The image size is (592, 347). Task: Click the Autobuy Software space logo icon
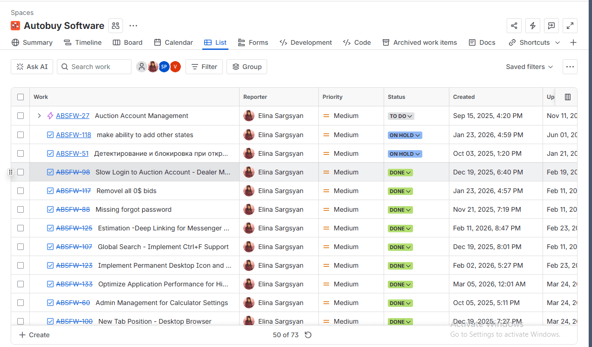[x=15, y=26]
